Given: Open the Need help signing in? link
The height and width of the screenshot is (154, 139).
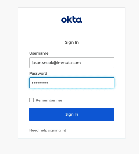Looking at the screenshot, I should (x=48, y=130).
